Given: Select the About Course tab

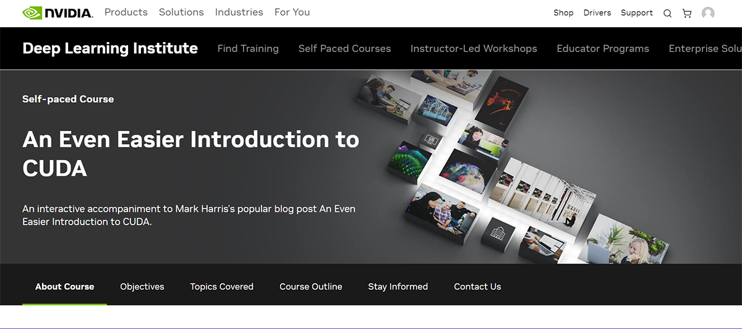Looking at the screenshot, I should point(65,286).
